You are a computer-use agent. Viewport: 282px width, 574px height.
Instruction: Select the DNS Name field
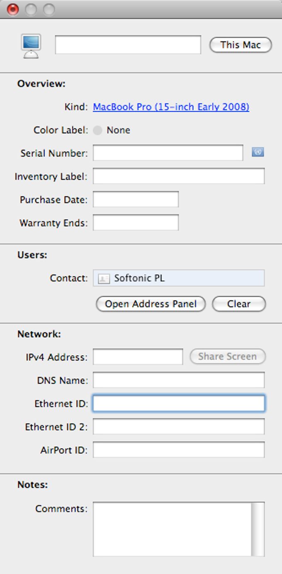(179, 380)
